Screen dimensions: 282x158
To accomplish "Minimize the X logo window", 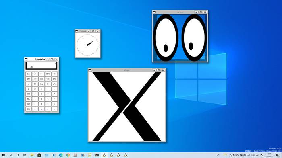I will (154, 70).
